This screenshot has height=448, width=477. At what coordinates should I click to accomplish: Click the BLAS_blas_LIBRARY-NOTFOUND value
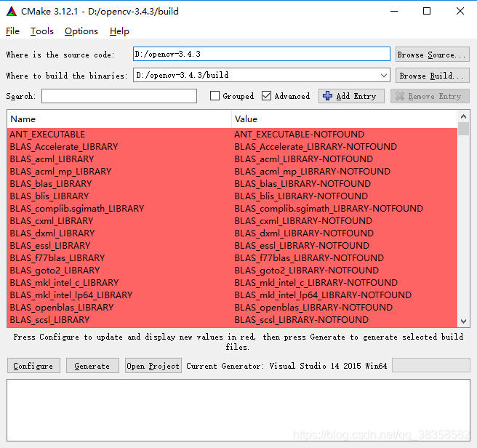click(x=302, y=183)
